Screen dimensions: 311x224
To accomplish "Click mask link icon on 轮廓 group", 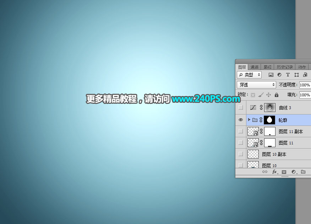I will 261,120.
